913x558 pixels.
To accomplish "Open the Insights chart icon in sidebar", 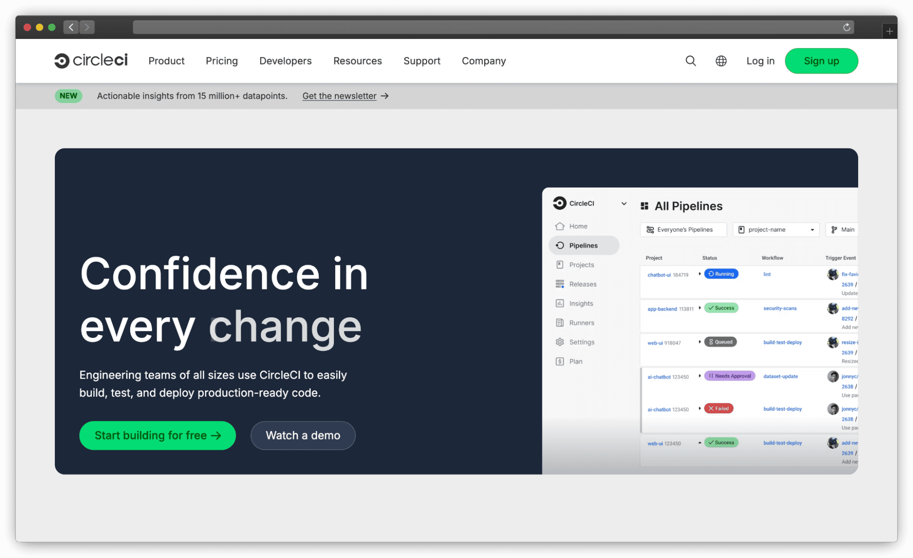I will [560, 303].
